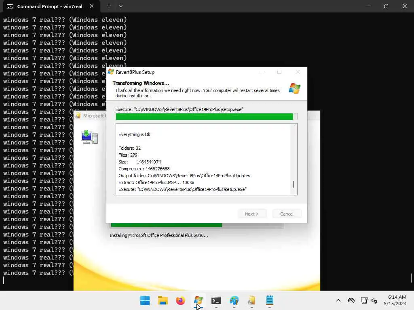Click 'Folders: 32' log line

(x=130, y=148)
